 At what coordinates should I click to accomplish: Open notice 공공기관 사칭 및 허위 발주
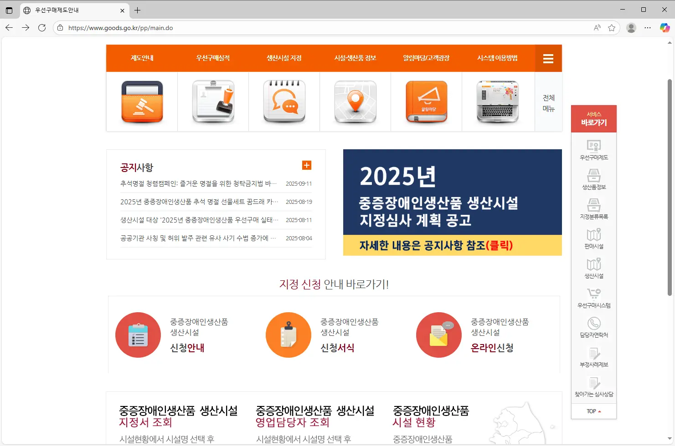pyautogui.click(x=198, y=238)
